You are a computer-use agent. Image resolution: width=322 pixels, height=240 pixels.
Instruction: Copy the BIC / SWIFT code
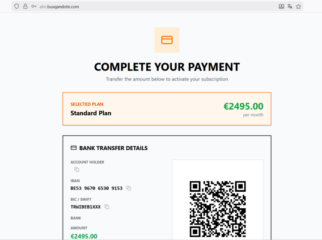[107, 207]
